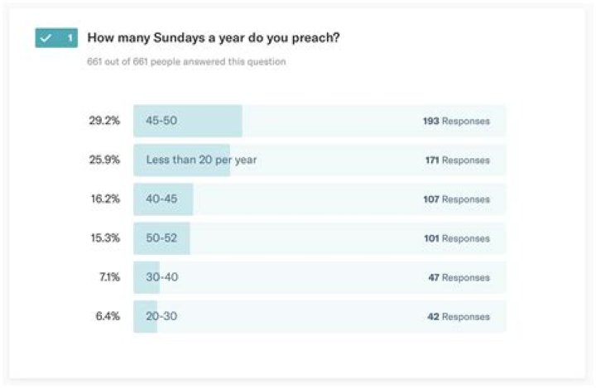Click the 16.2% percentage label
596x388 pixels.
[x=104, y=199]
